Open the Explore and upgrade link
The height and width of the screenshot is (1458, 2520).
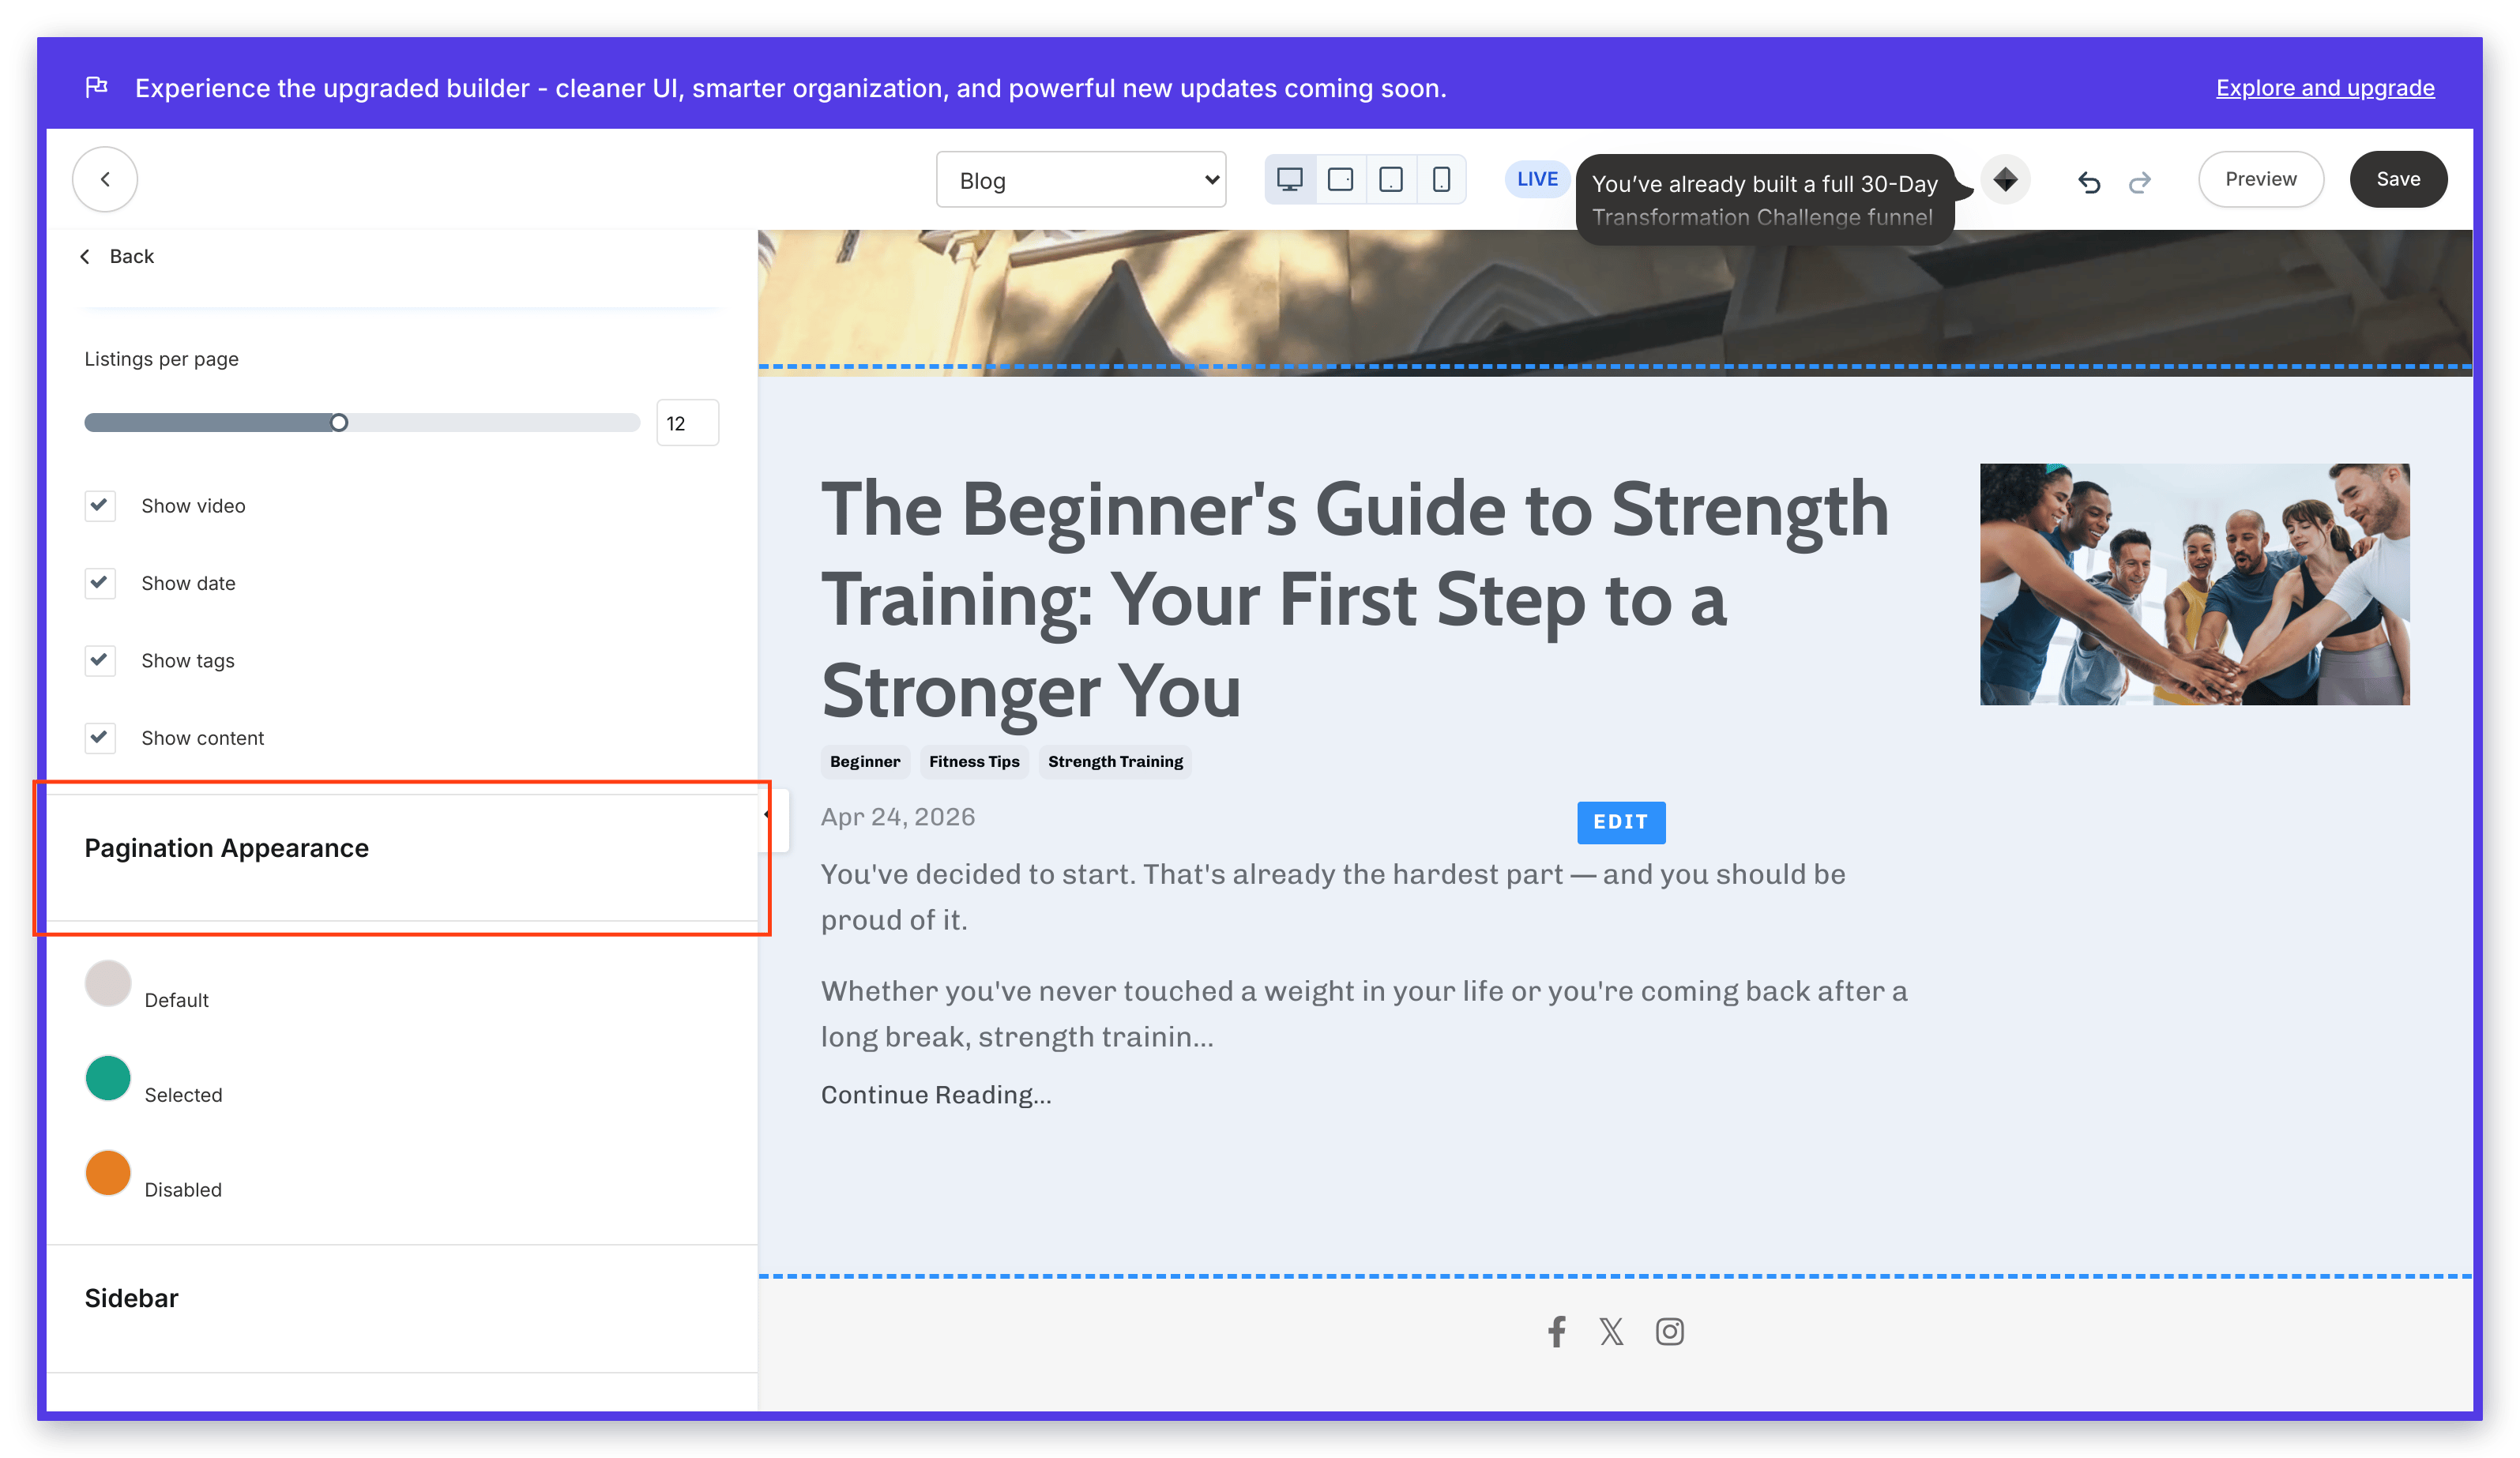click(x=2325, y=88)
